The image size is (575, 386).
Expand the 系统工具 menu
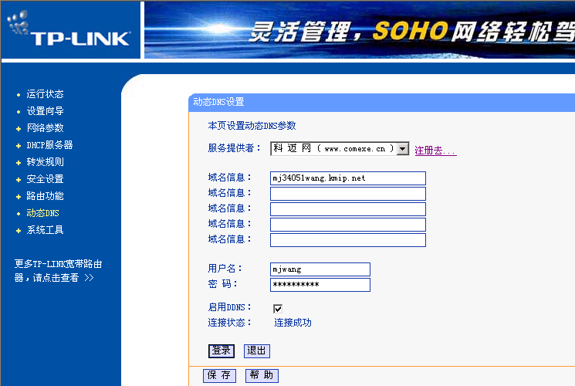click(x=45, y=230)
